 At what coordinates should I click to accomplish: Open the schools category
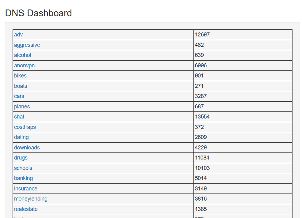click(x=23, y=168)
